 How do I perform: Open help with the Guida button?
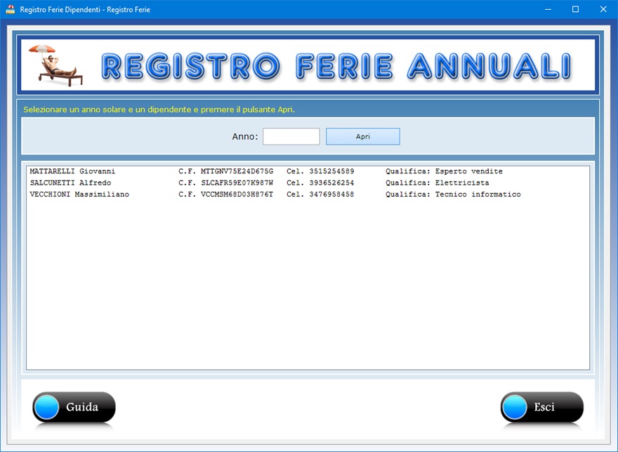coord(74,406)
